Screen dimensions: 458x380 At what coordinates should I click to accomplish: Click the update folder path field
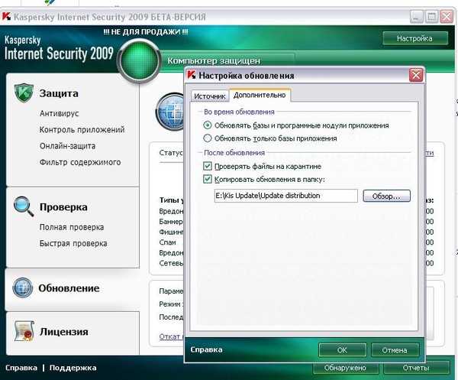tap(286, 196)
